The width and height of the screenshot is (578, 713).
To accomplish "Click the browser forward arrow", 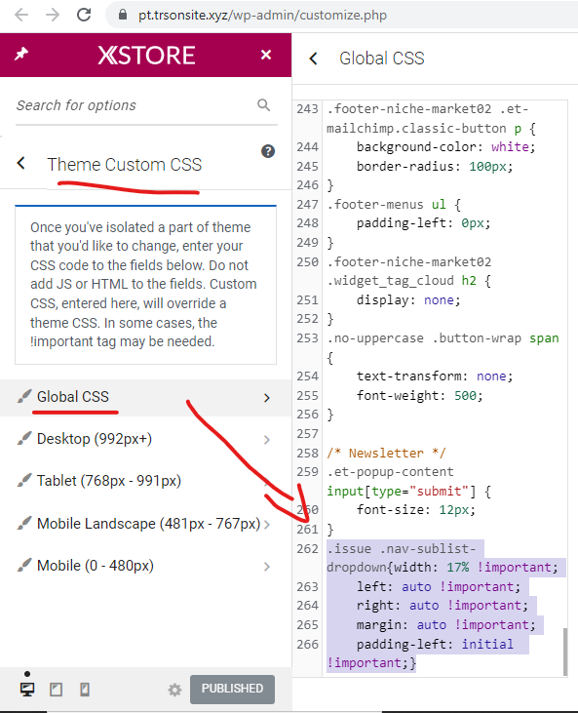I will [53, 15].
